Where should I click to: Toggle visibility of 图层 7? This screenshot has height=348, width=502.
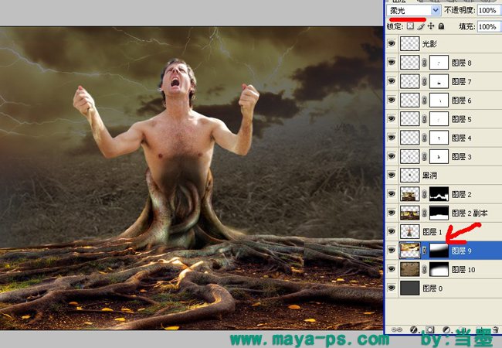[x=392, y=80]
